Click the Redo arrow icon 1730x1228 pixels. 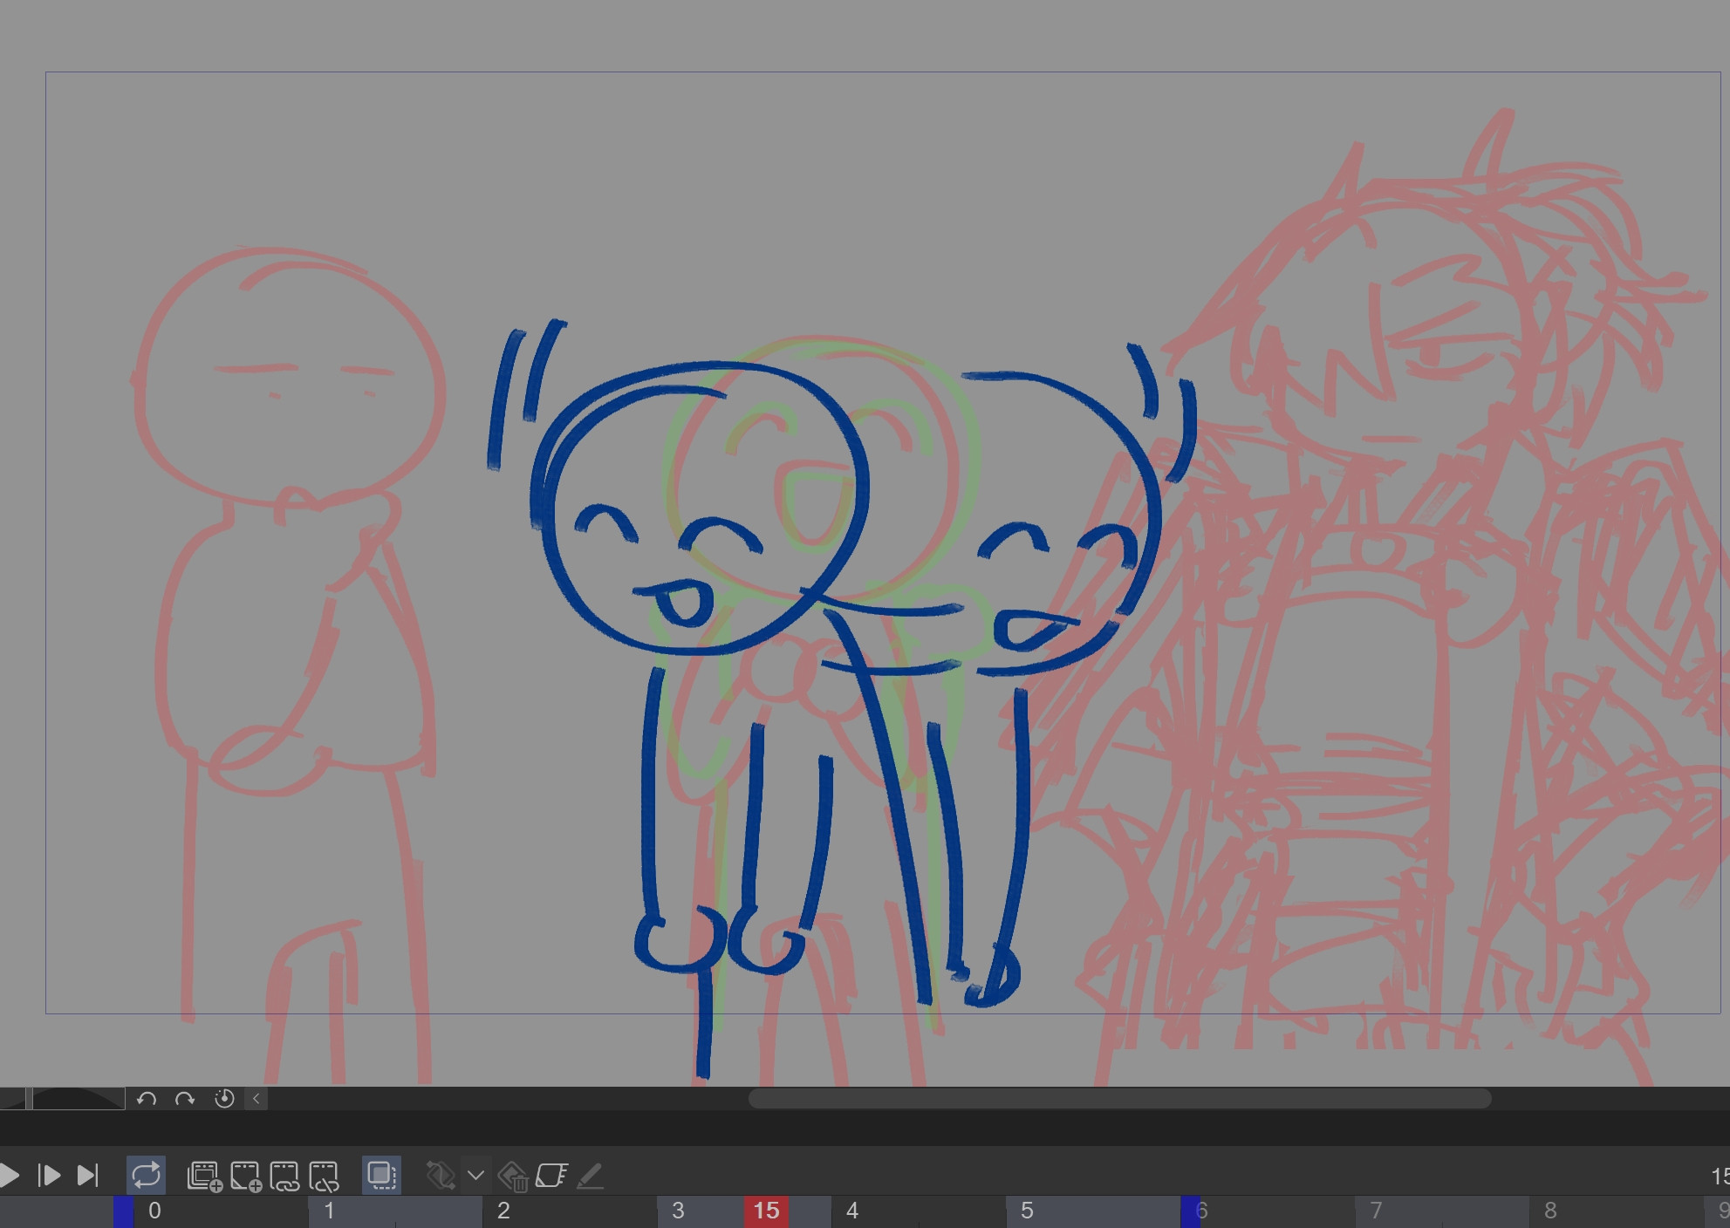tap(185, 1099)
